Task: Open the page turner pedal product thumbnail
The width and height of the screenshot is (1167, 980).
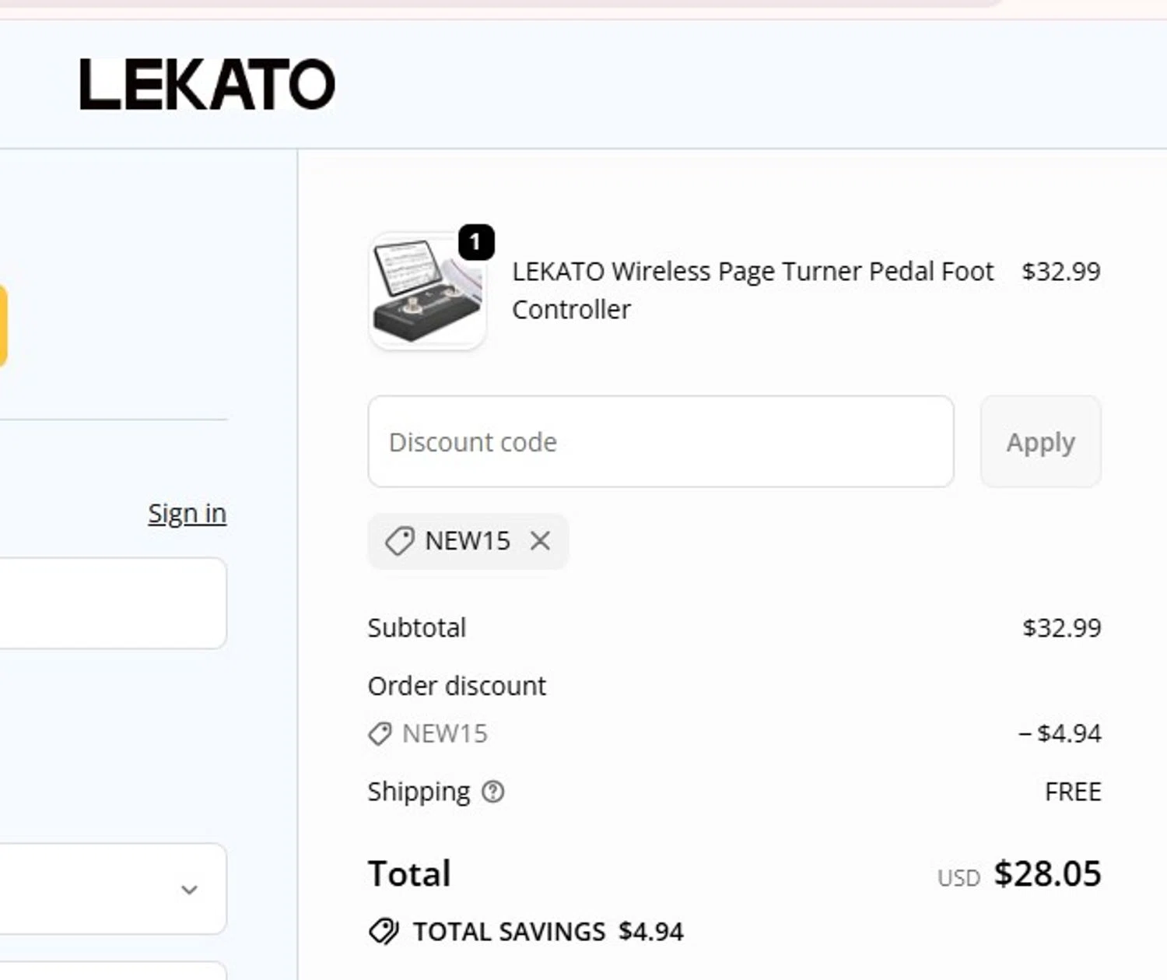Action: point(427,291)
